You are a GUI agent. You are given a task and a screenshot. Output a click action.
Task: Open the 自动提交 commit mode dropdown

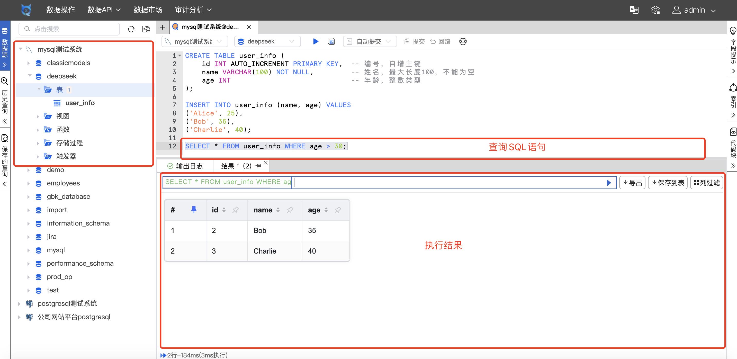[370, 41]
